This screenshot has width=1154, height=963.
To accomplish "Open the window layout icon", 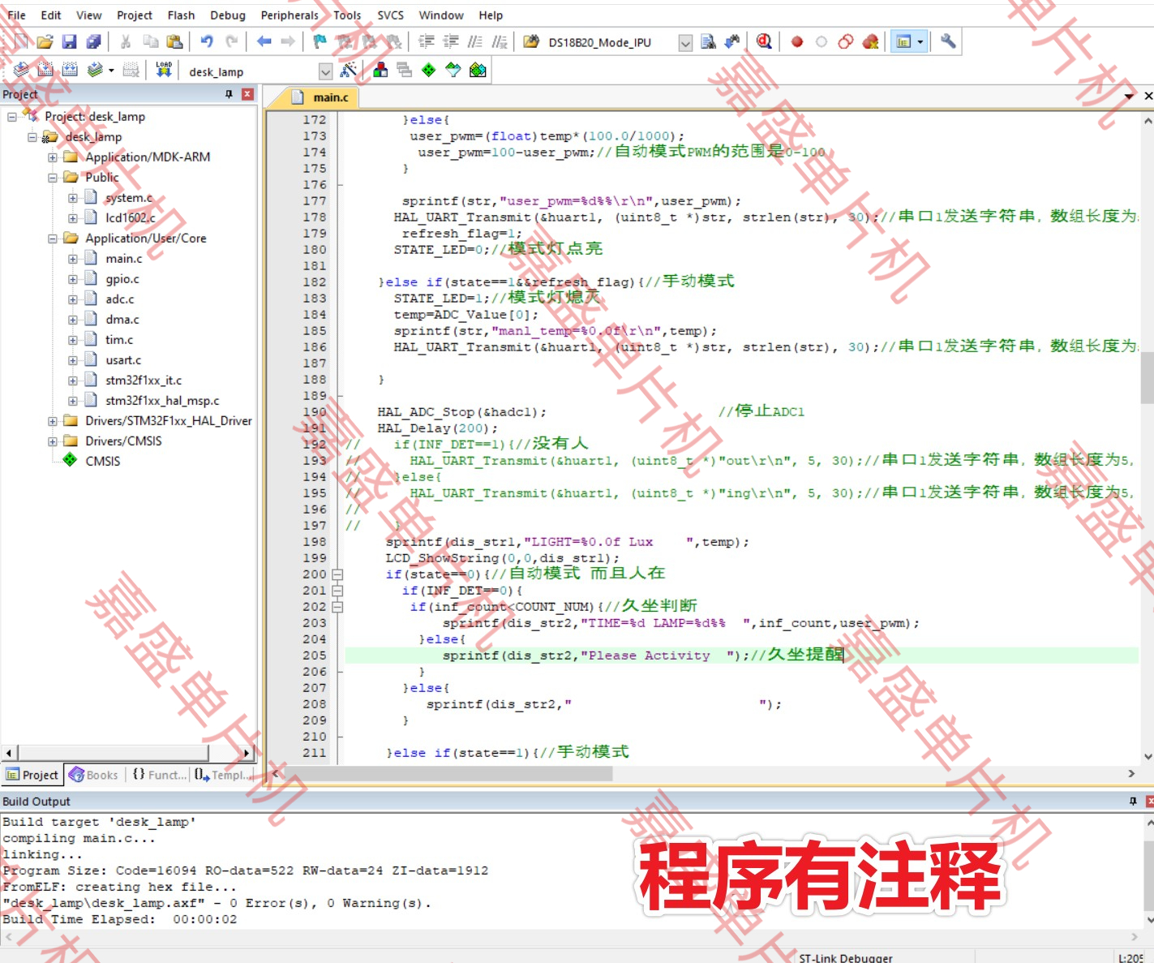I will (903, 41).
